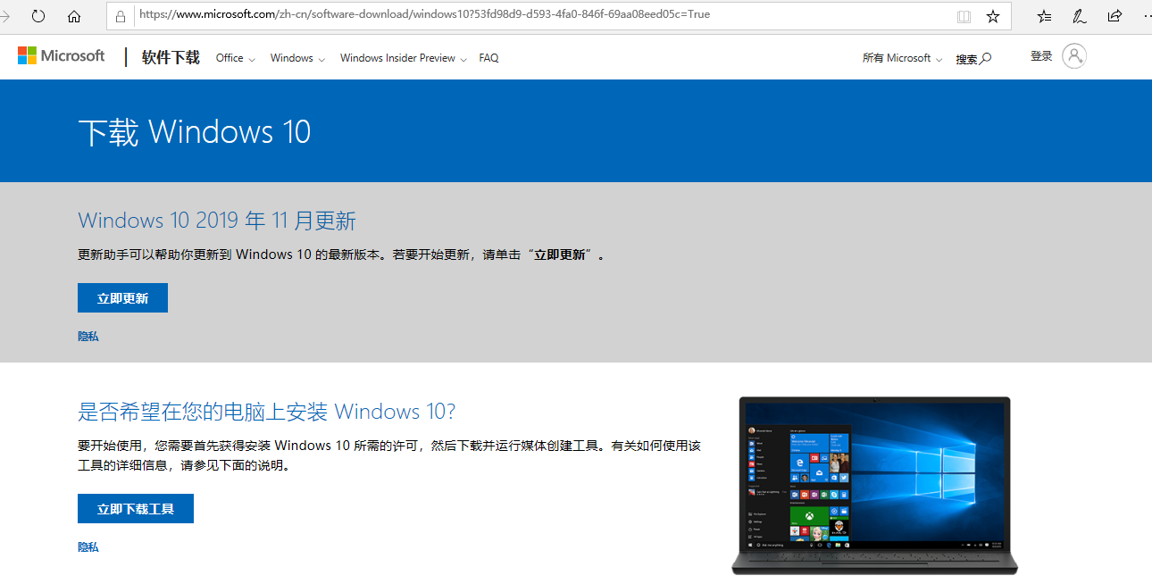The width and height of the screenshot is (1152, 584).
Task: Open the FAQ menu item
Action: pyautogui.click(x=488, y=58)
